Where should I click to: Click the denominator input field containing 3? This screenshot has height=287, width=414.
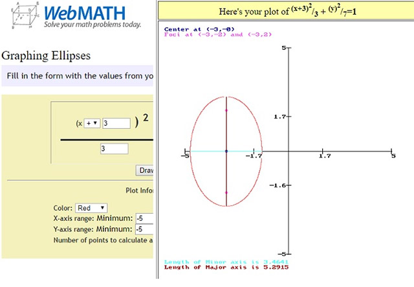pos(114,148)
